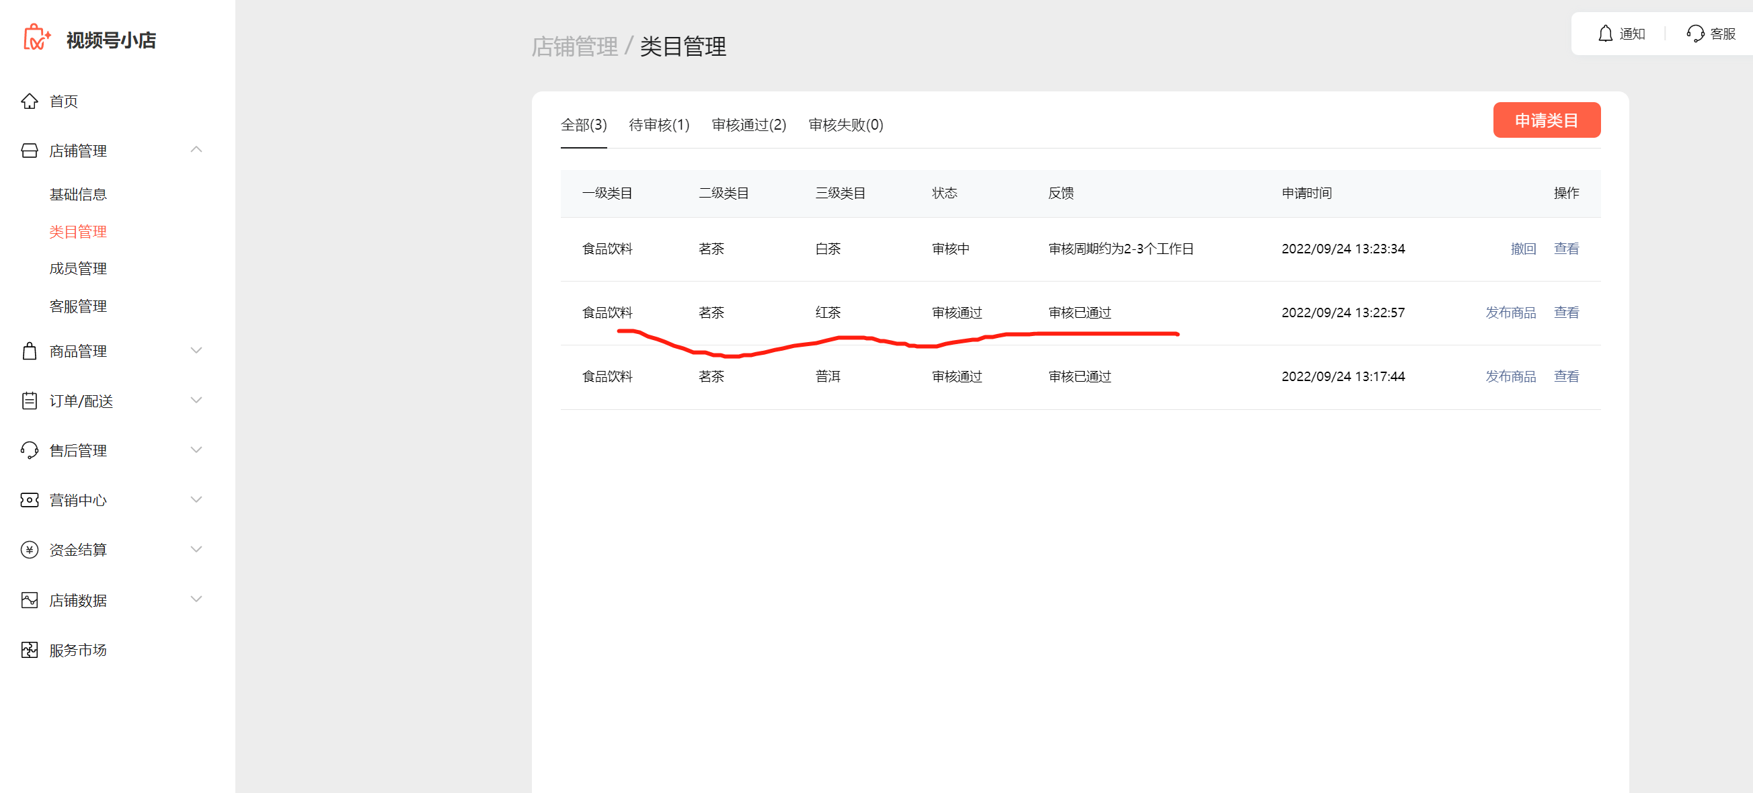Screen dimensions: 1753x793
Task: Click the puzzle icon for 服务市场
Action: tap(30, 649)
